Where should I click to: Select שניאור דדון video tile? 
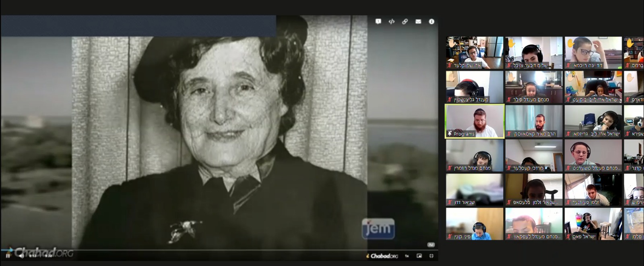click(475, 190)
